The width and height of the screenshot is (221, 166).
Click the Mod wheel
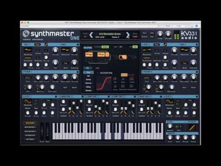tap(47, 131)
